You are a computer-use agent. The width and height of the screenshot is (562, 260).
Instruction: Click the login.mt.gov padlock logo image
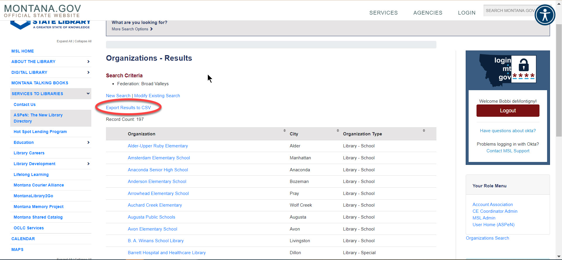click(508, 70)
